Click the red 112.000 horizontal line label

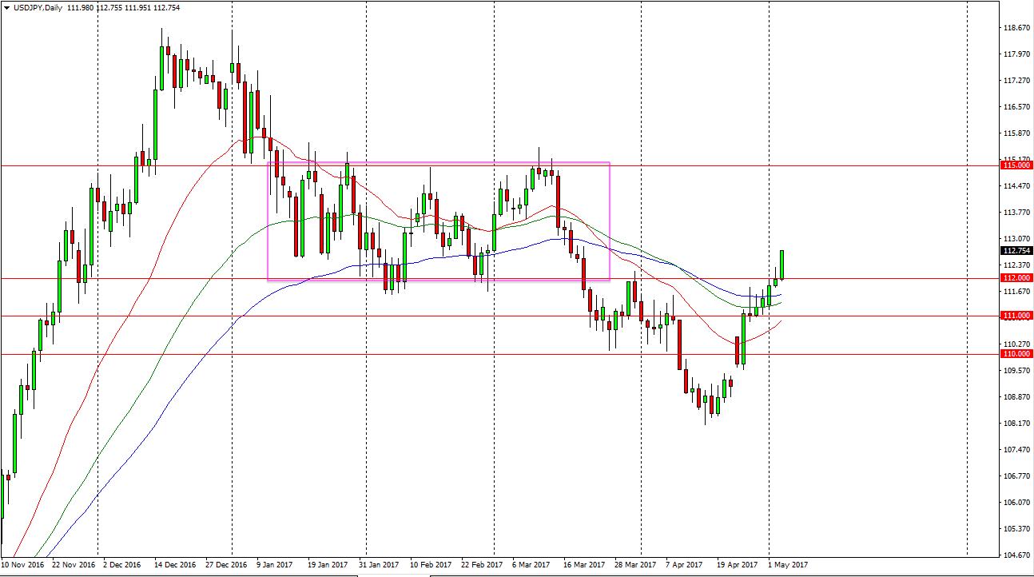(1018, 277)
